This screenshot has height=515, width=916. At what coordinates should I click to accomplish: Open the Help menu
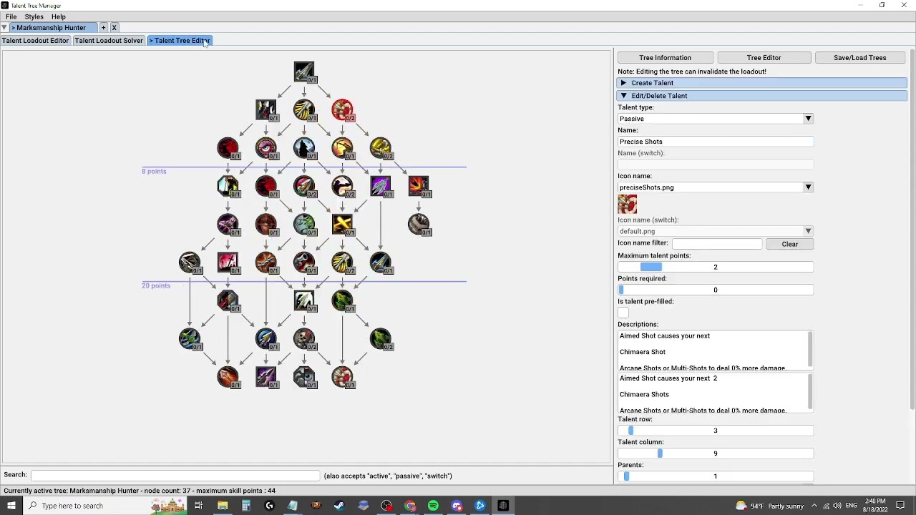(59, 16)
